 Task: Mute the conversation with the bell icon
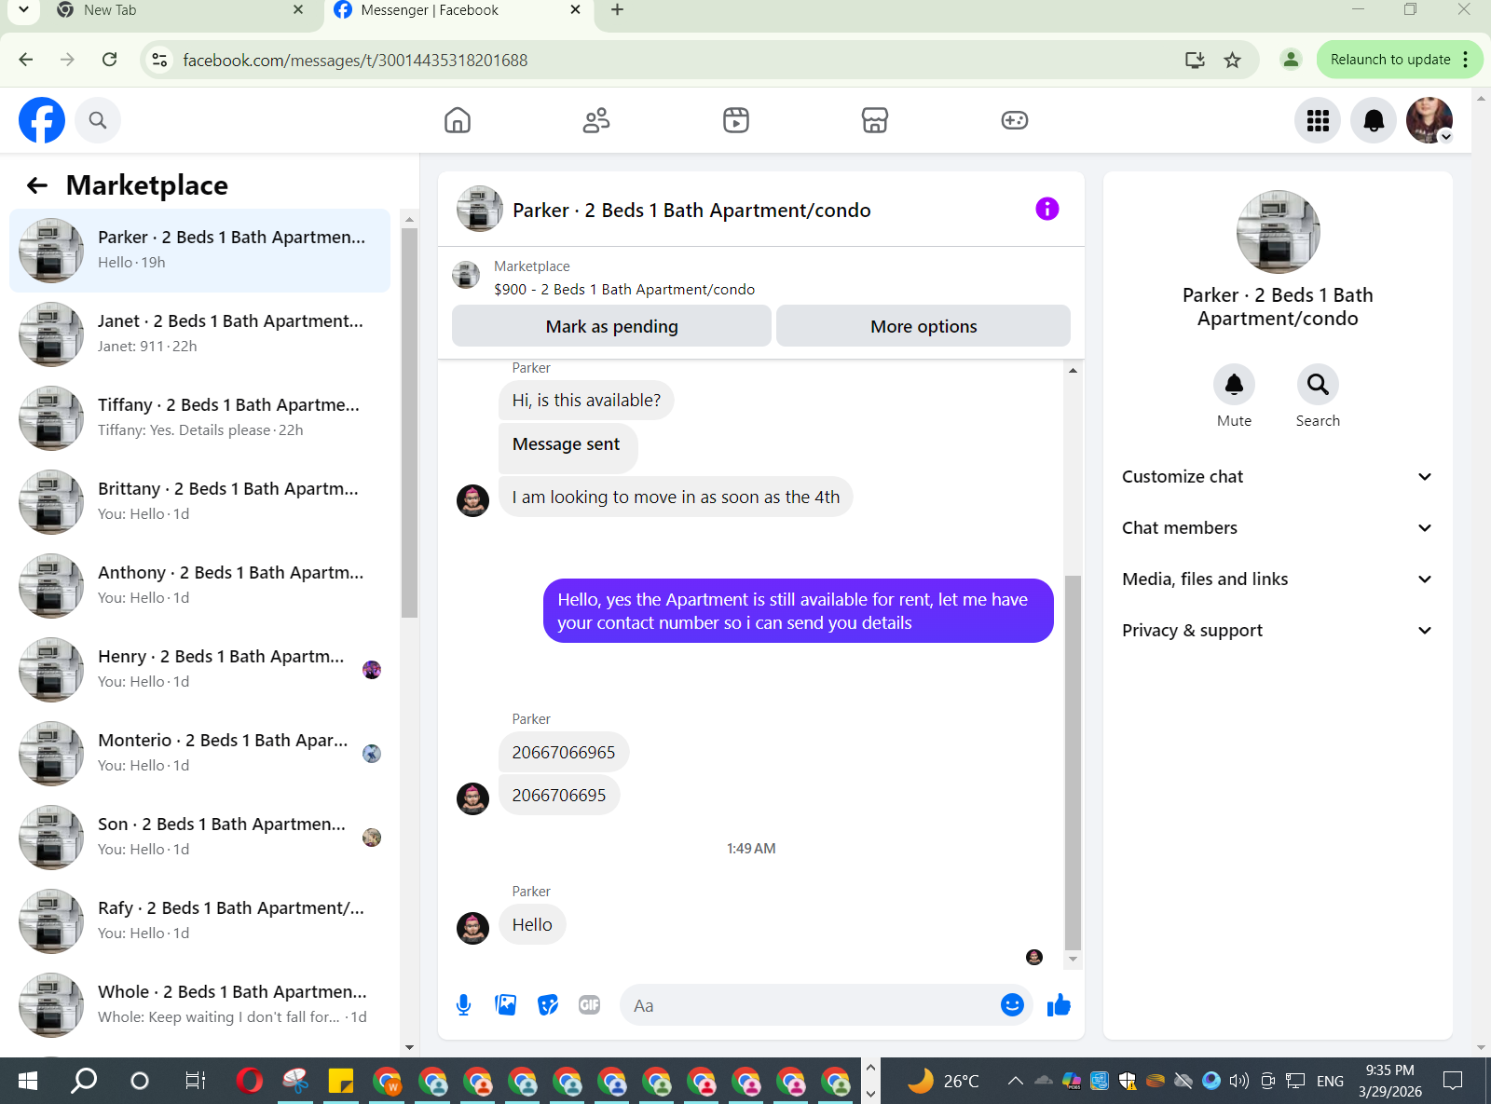(1234, 384)
